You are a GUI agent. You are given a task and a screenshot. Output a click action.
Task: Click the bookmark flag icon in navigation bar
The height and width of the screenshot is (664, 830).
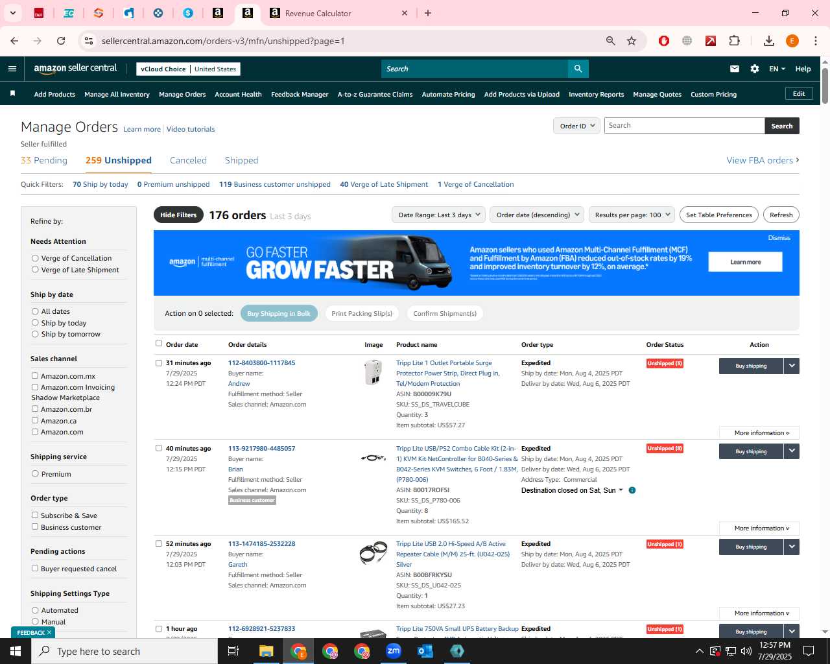[x=12, y=94]
